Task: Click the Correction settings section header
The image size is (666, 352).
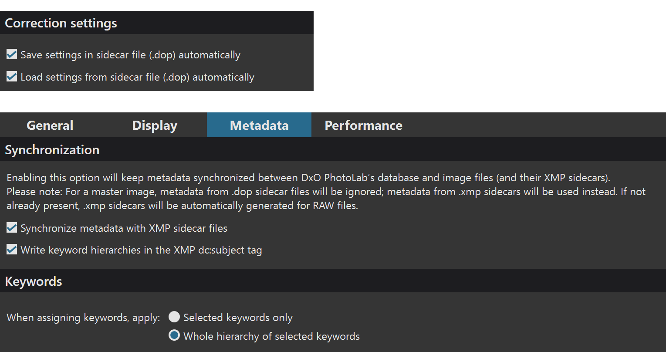Action: pos(61,23)
